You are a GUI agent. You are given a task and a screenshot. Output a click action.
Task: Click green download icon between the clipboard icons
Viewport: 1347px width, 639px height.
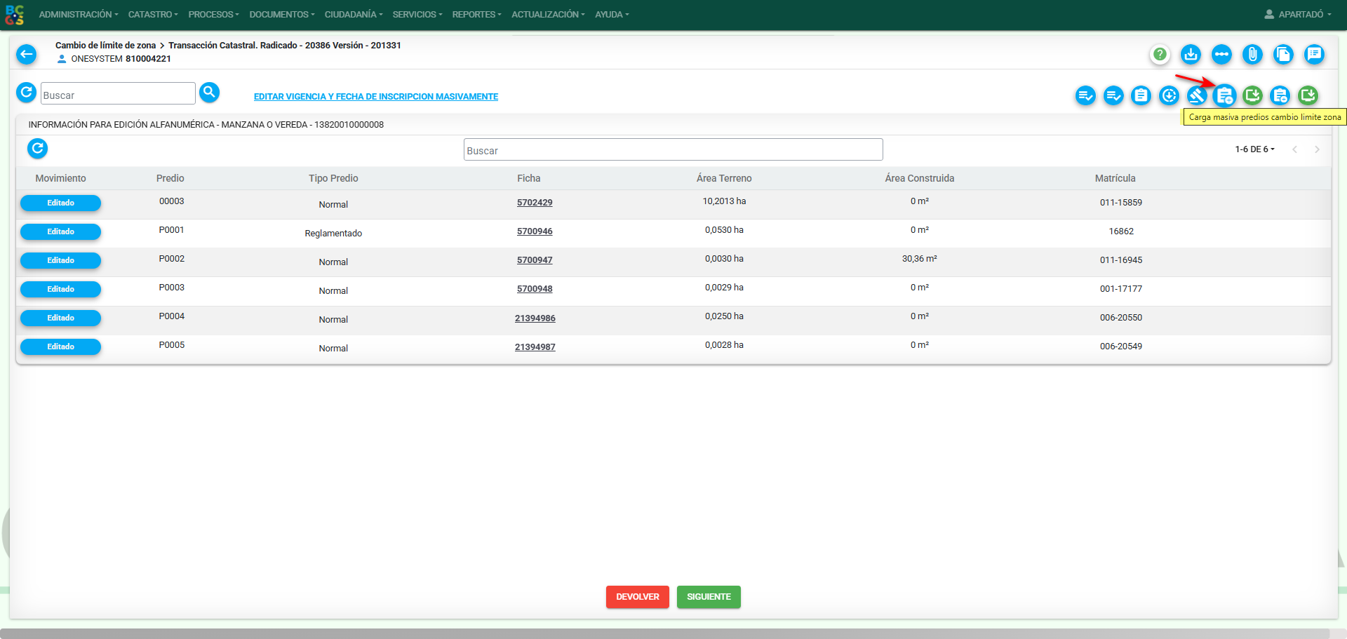[1252, 95]
